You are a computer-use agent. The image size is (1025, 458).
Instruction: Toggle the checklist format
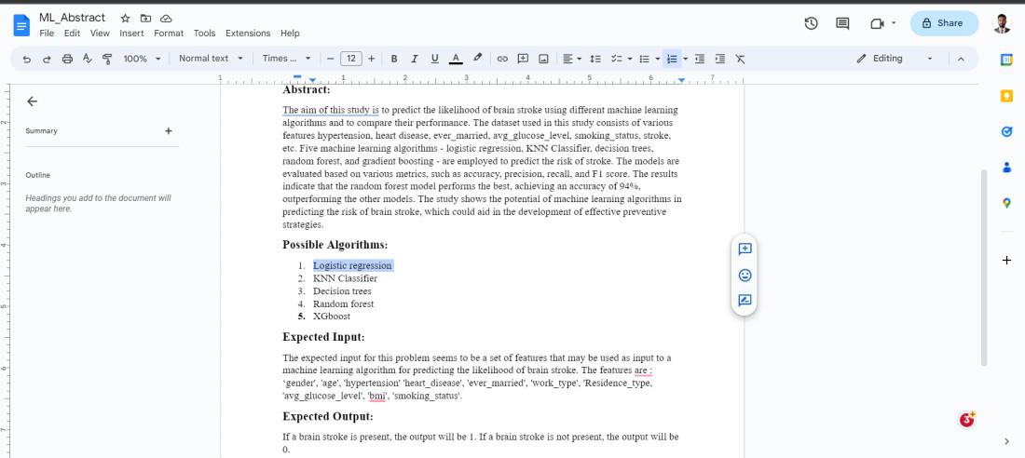coord(616,59)
